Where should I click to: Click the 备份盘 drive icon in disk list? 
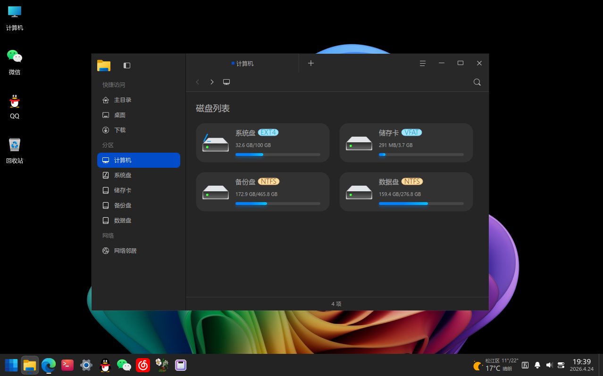tap(216, 192)
